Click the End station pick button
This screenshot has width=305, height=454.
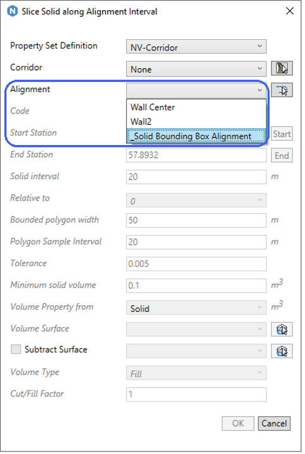coord(282,156)
